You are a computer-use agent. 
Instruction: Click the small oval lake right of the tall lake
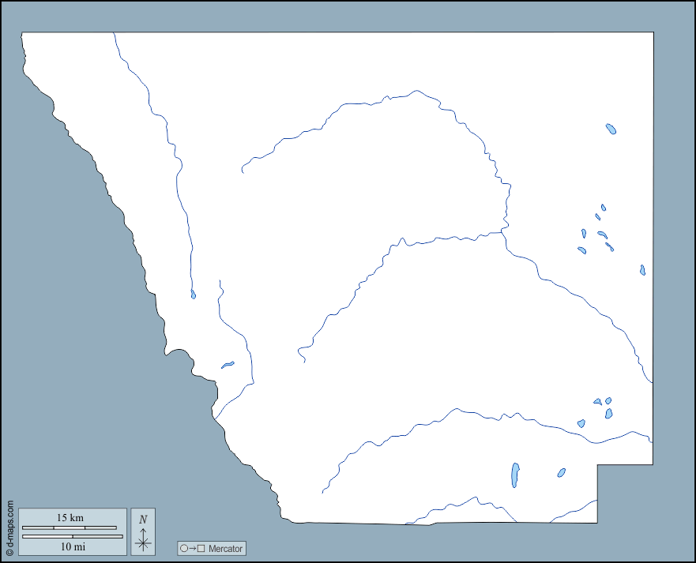[x=561, y=473]
